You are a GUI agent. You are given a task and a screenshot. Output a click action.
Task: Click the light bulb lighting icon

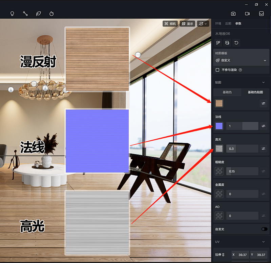pos(12,14)
